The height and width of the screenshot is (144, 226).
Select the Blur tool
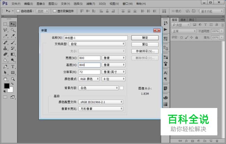tap(5, 60)
